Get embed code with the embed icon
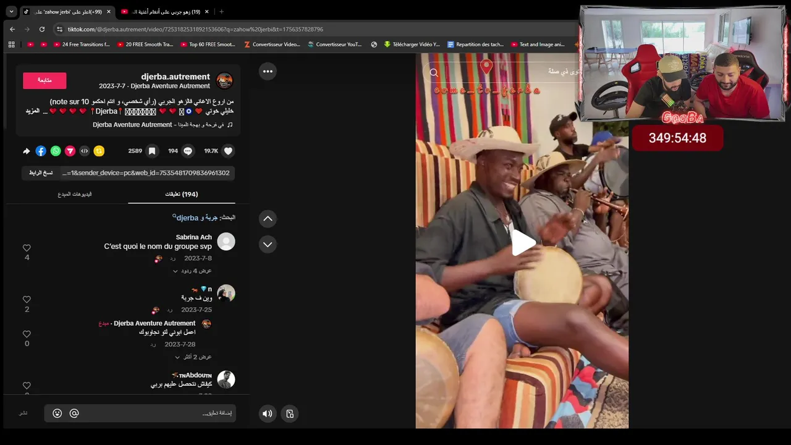Image resolution: width=791 pixels, height=445 pixels. point(85,151)
